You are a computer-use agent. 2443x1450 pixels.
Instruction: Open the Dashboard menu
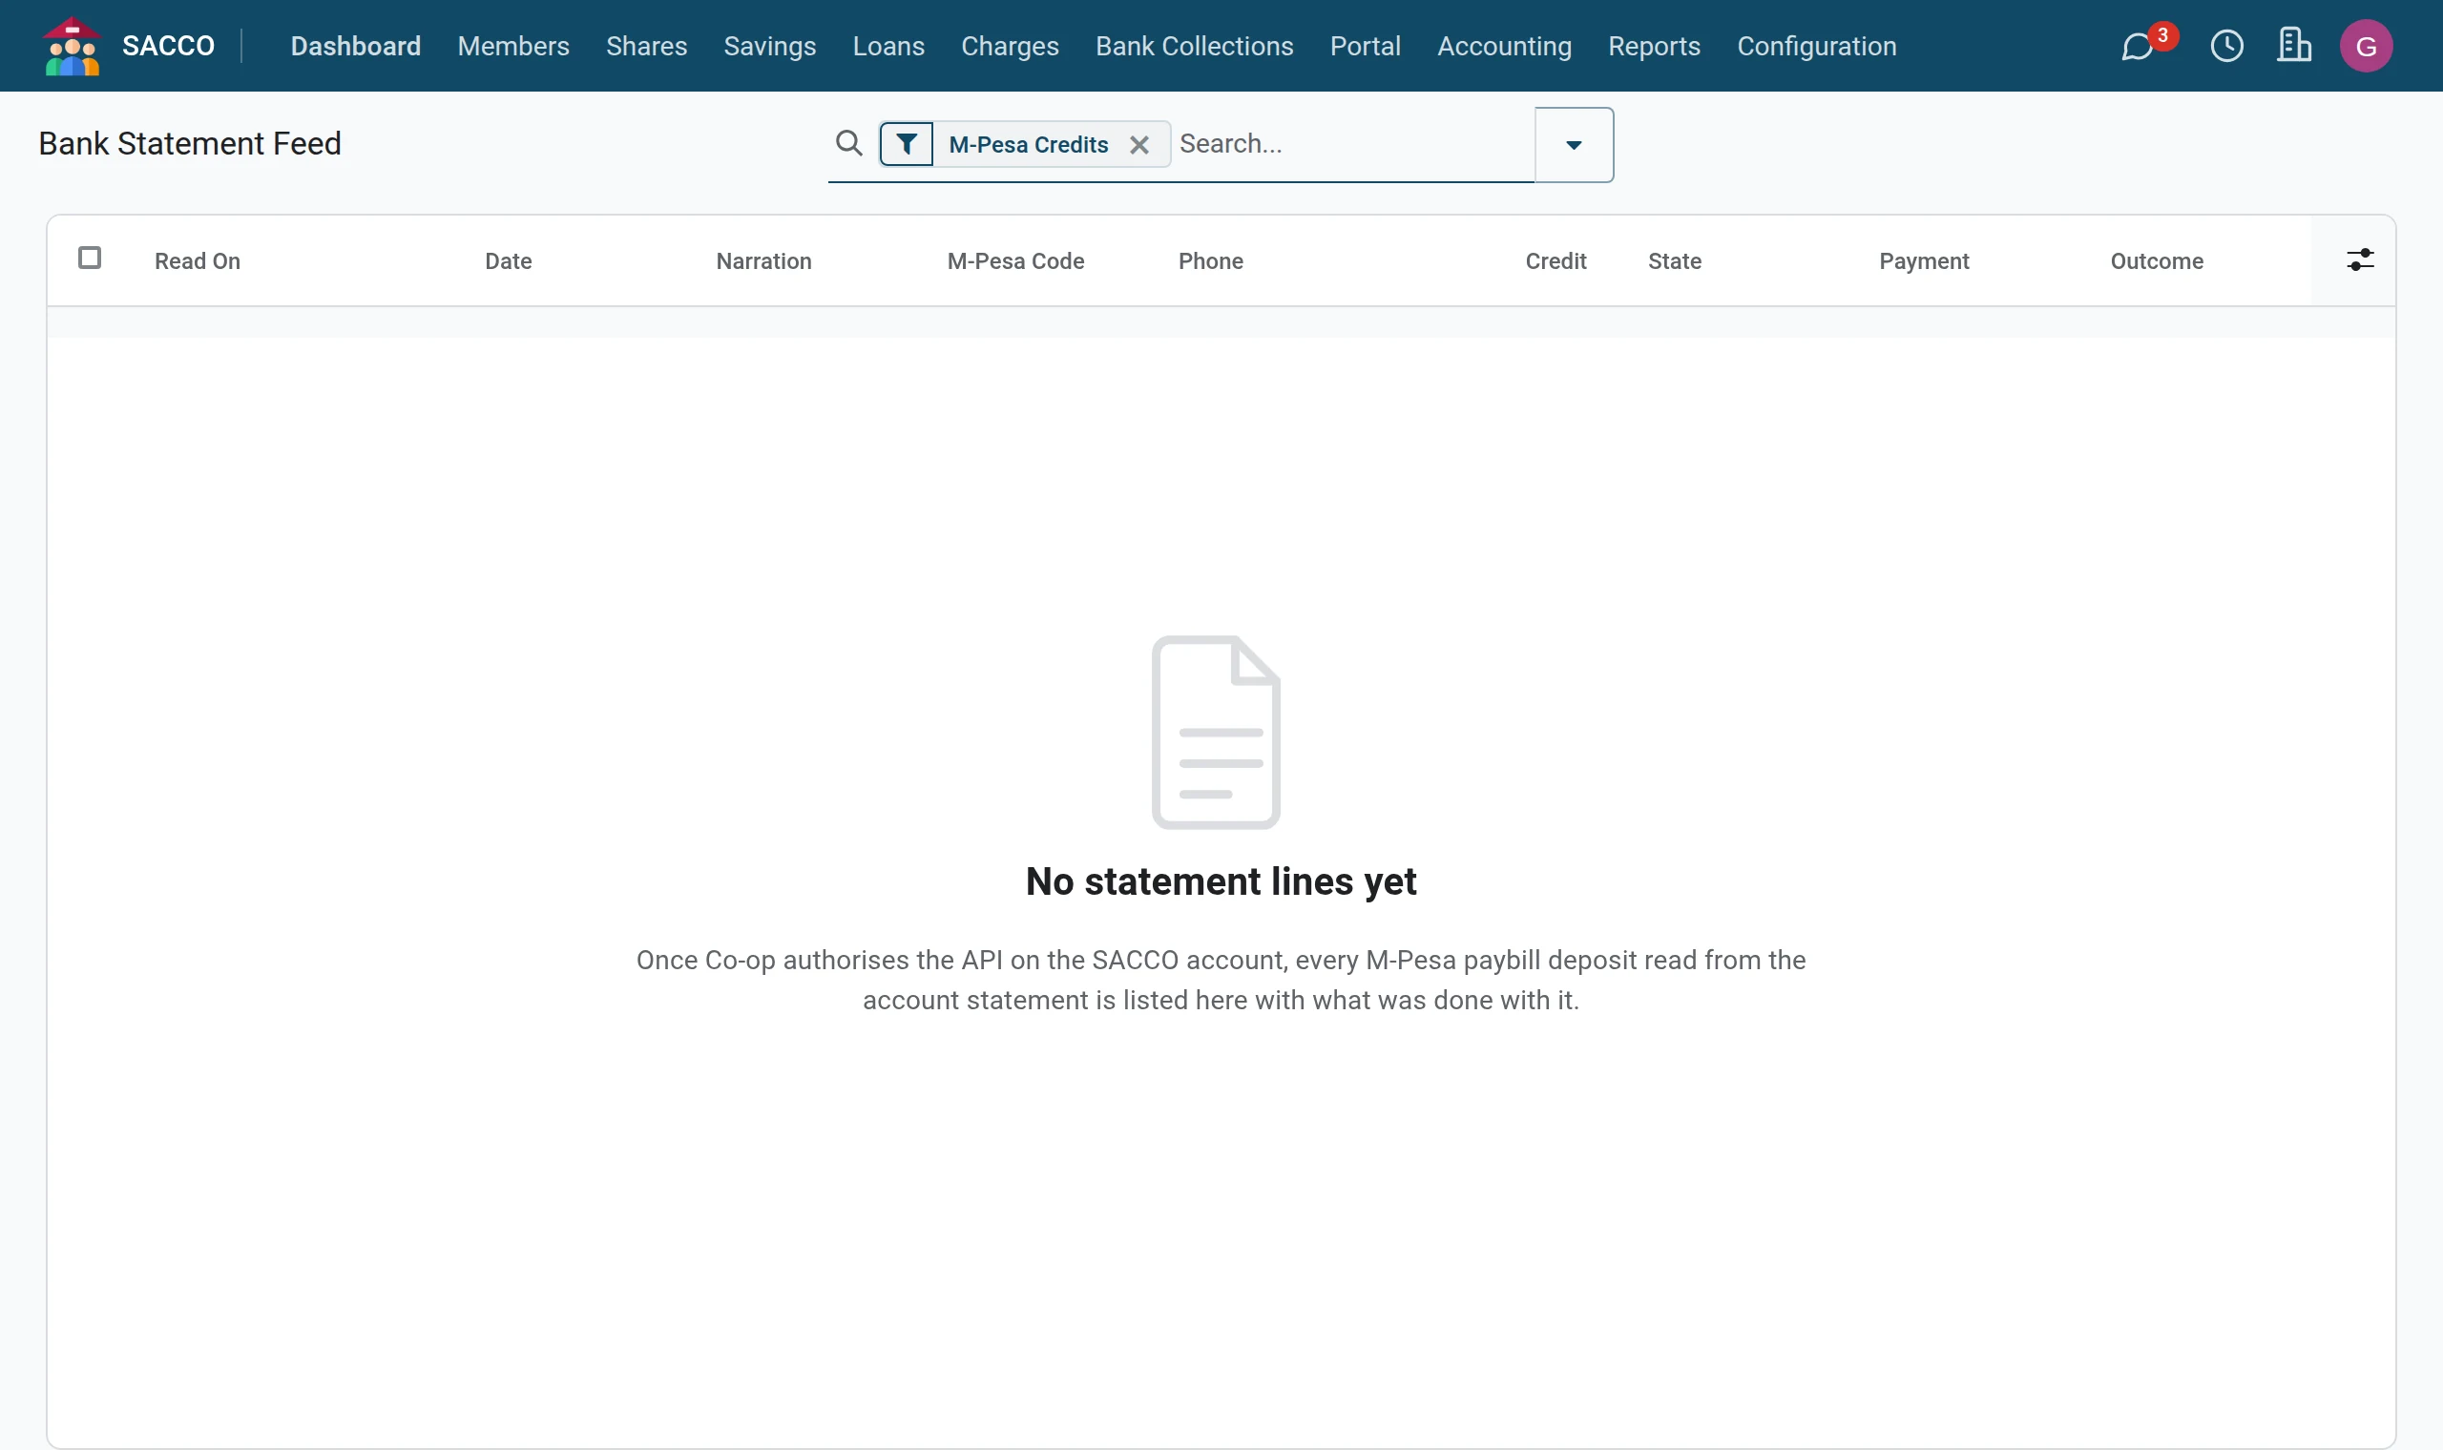[x=356, y=46]
